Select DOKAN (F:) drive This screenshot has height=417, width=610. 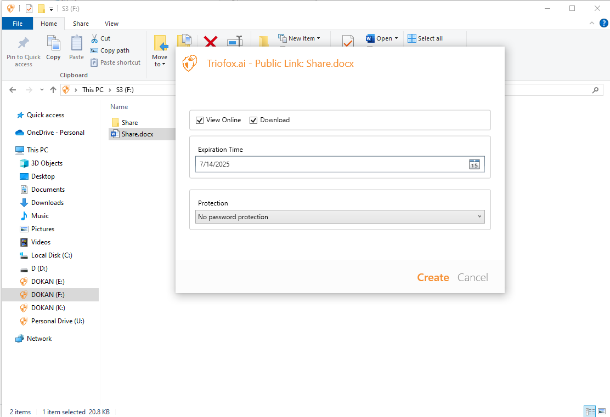point(50,295)
